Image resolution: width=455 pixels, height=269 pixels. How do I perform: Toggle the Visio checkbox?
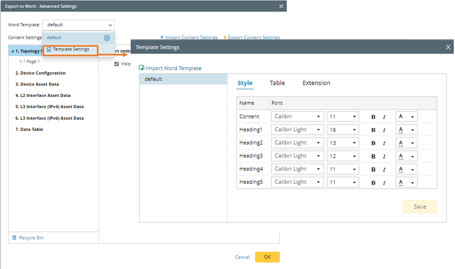(x=117, y=64)
